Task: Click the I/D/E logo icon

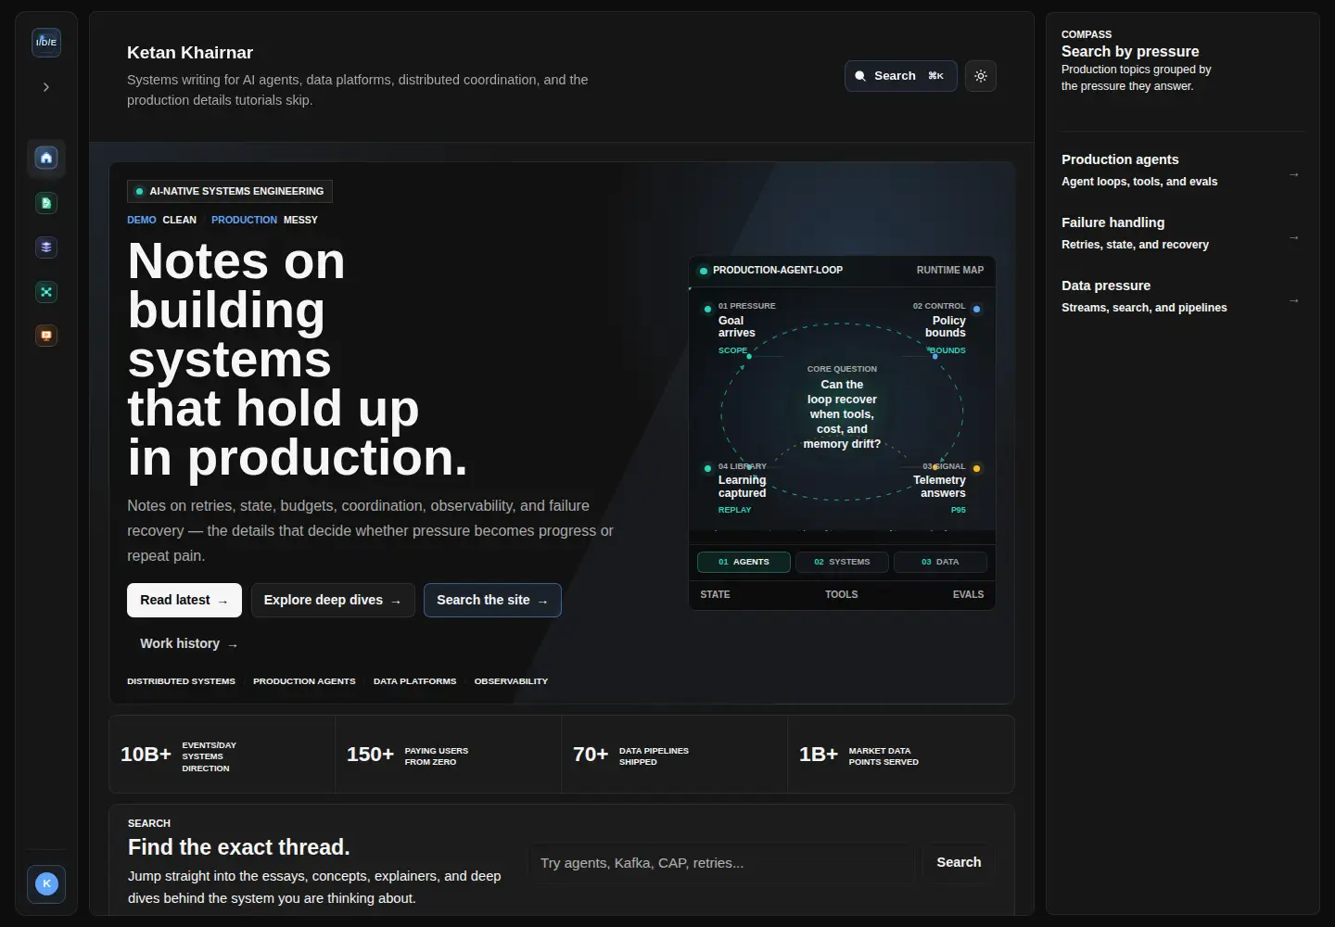Action: [x=46, y=42]
